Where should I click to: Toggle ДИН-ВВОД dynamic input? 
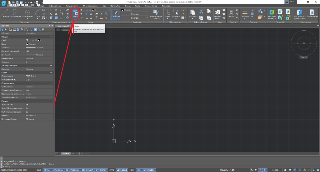pyautogui.click(x=122, y=170)
